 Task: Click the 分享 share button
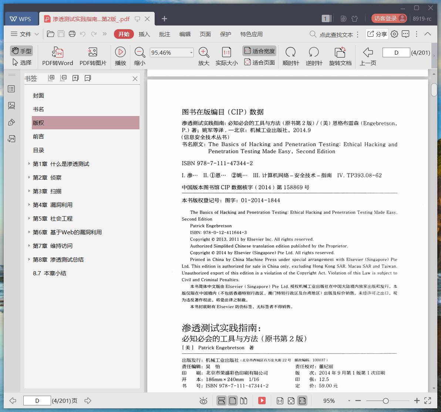[377, 34]
